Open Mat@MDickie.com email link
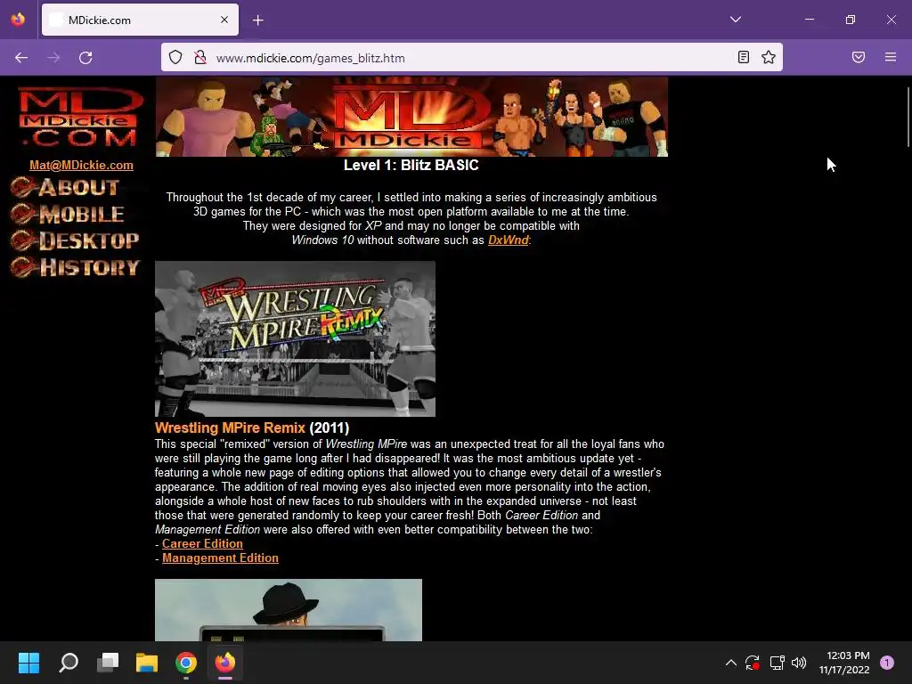 coord(81,165)
